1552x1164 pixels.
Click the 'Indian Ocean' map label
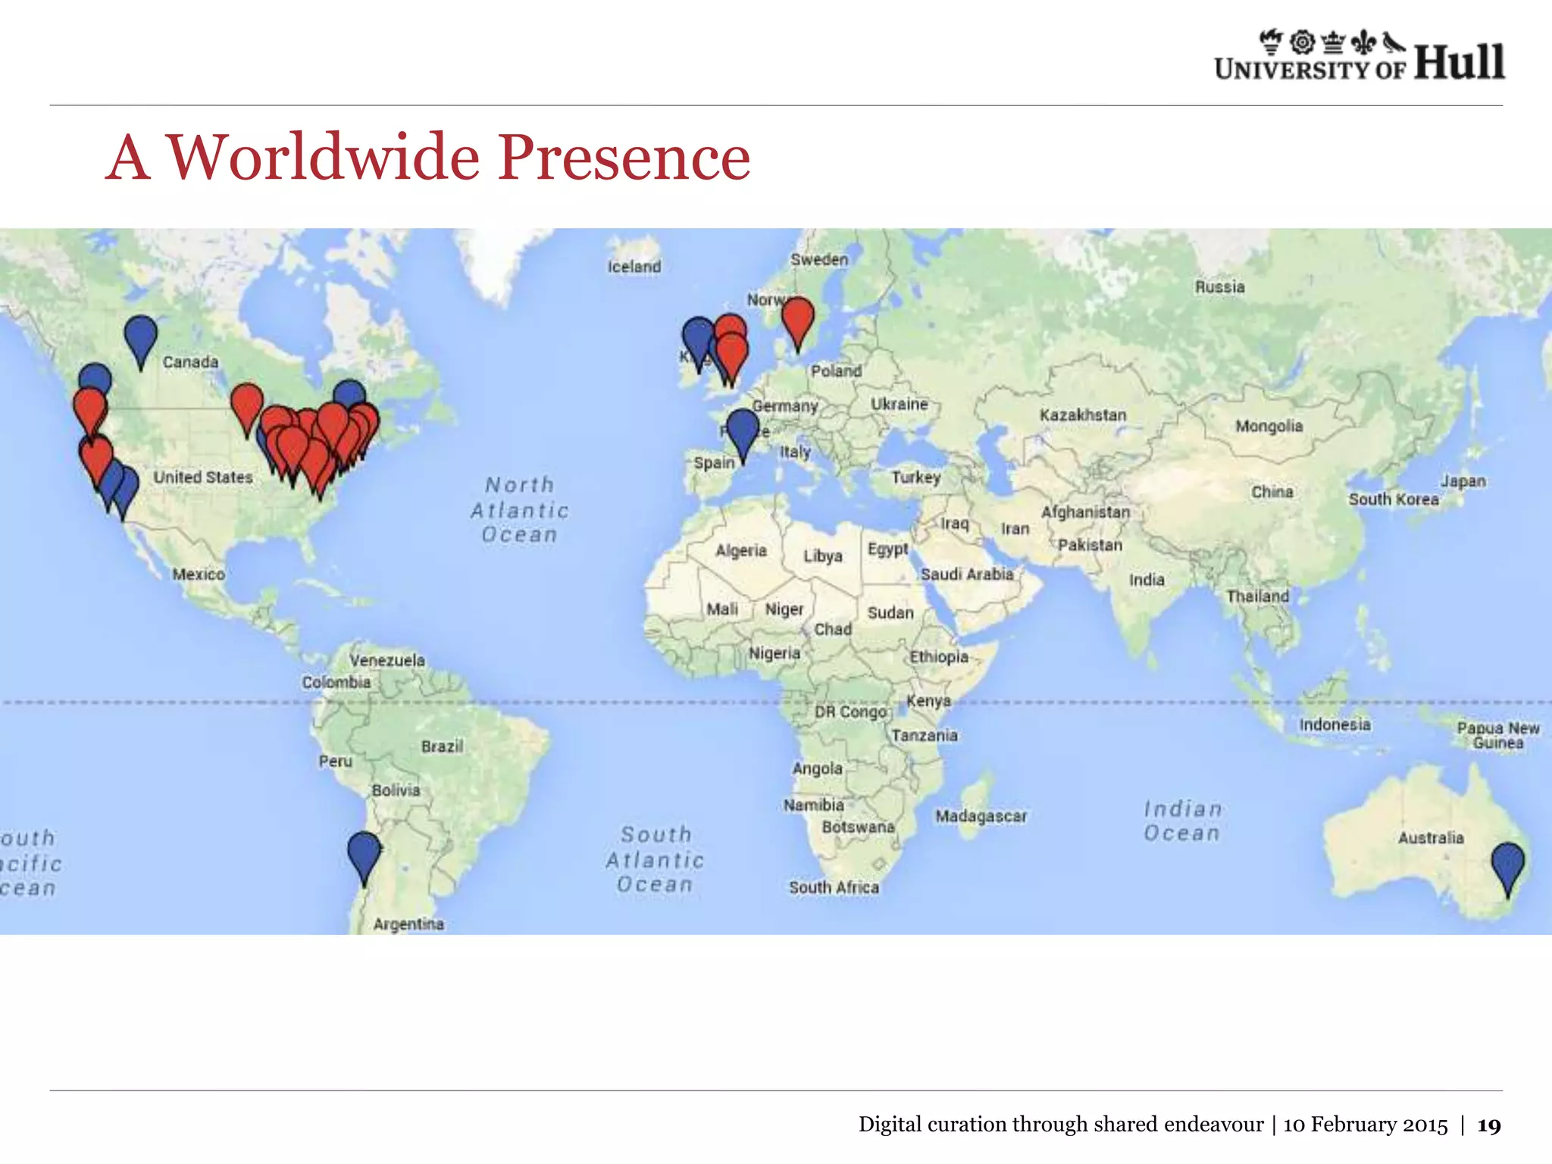1182,821
